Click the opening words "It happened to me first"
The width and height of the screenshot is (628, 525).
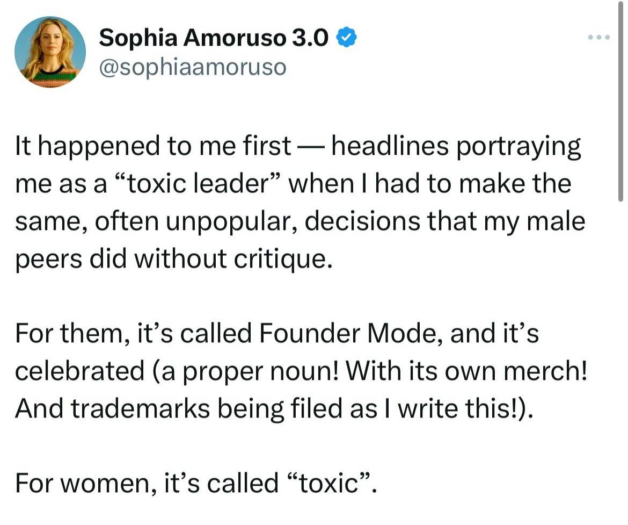(154, 146)
